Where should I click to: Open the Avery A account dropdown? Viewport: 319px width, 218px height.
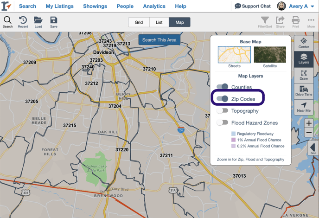pos(296,6)
